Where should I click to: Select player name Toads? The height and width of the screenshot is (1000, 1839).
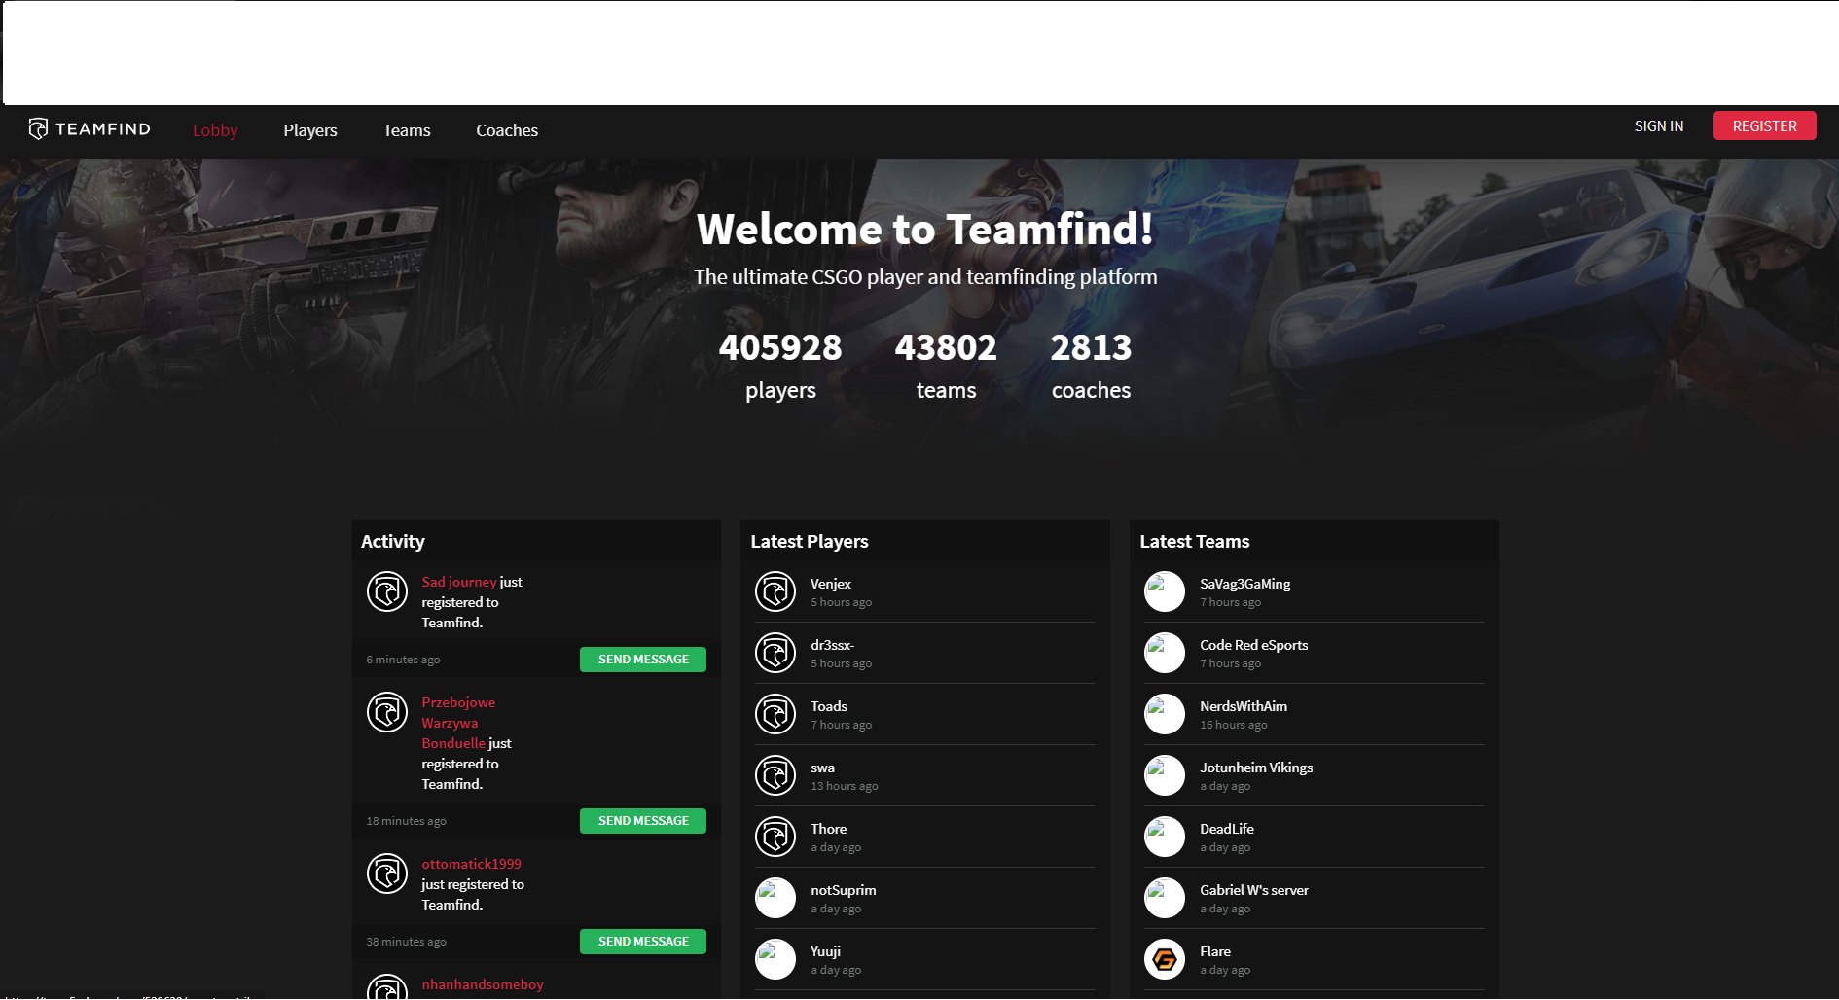(829, 706)
